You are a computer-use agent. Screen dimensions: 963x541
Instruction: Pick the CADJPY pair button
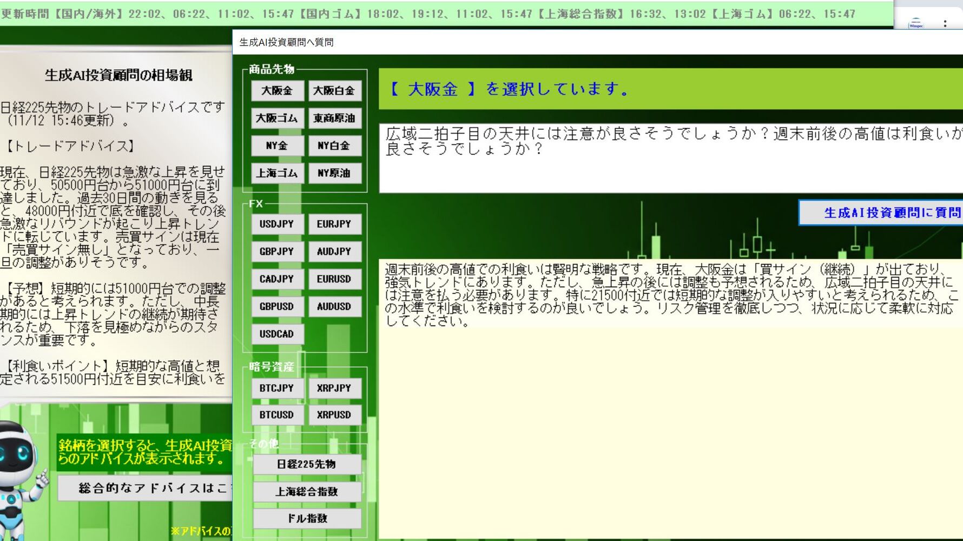pos(277,279)
